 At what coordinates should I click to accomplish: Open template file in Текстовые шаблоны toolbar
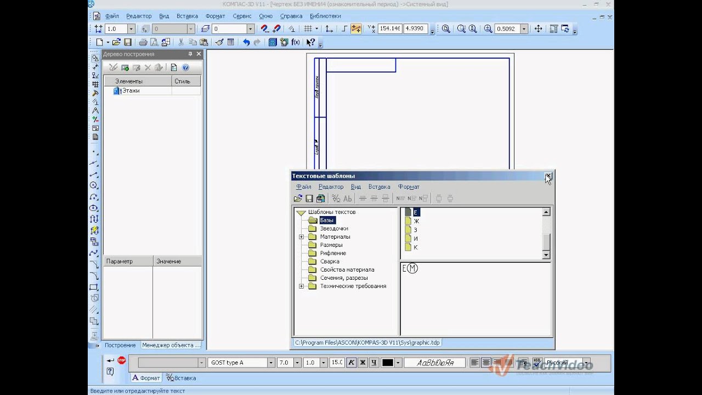[298, 199]
